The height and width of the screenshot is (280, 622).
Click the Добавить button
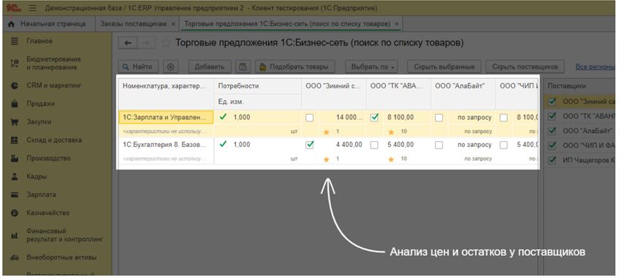pos(210,67)
